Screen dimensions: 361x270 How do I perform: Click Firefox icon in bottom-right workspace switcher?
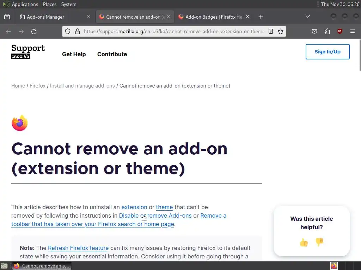pyautogui.click(x=334, y=266)
